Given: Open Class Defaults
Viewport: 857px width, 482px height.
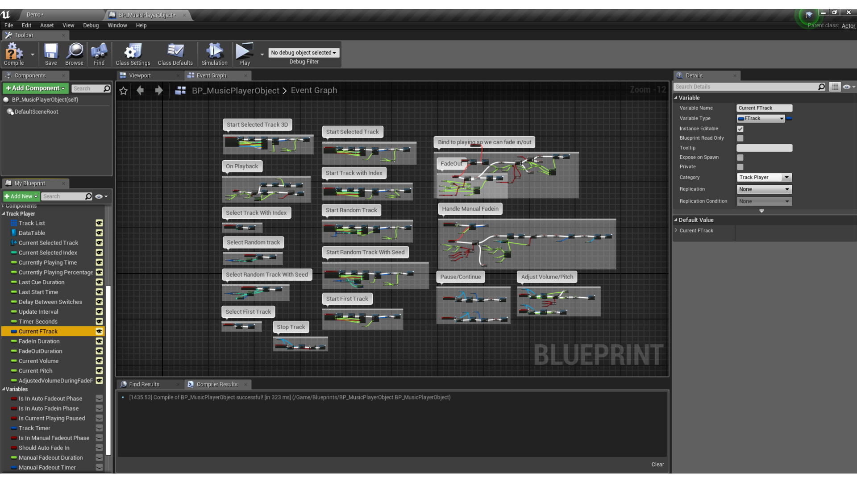Looking at the screenshot, I should pyautogui.click(x=175, y=54).
